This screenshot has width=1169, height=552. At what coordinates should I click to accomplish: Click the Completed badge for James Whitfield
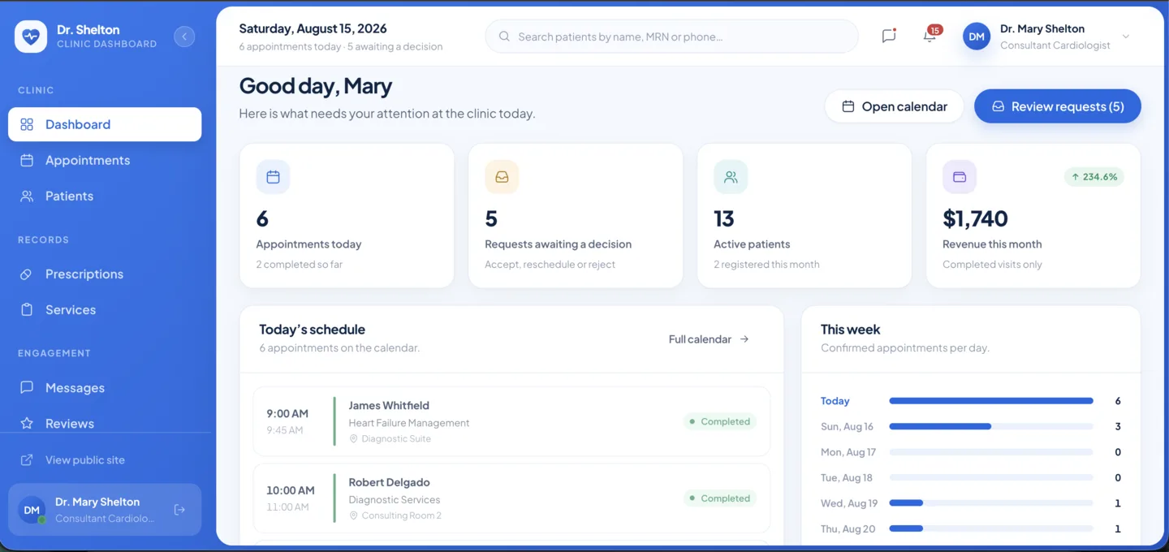719,421
